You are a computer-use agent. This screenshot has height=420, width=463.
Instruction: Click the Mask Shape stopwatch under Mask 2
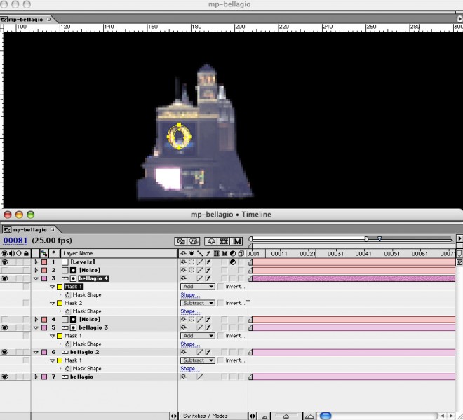tap(67, 311)
